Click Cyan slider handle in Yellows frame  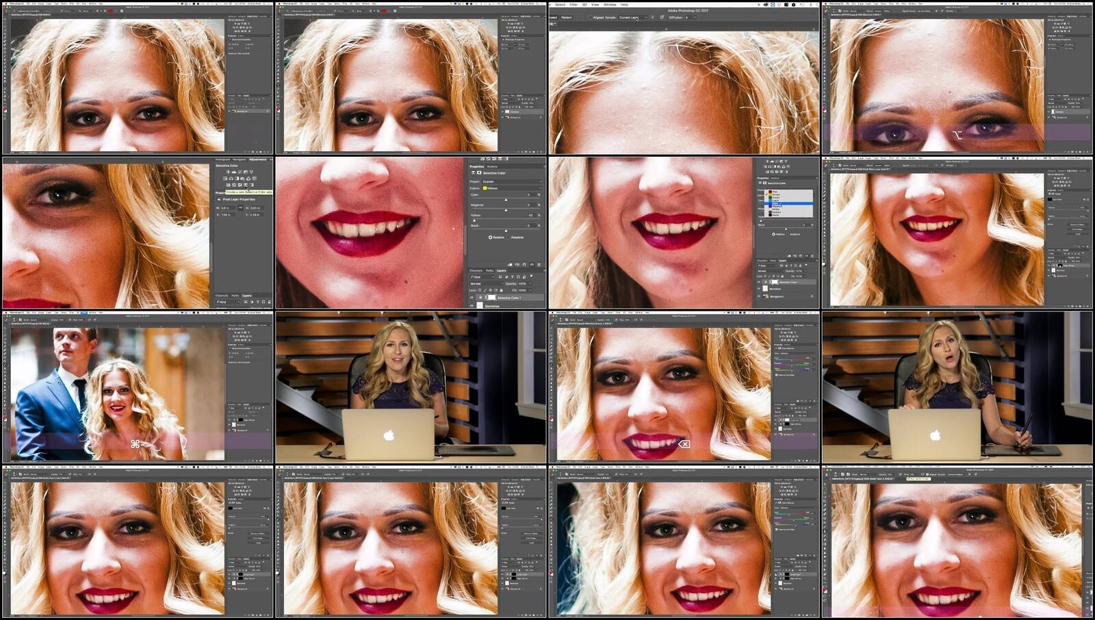coord(506,200)
